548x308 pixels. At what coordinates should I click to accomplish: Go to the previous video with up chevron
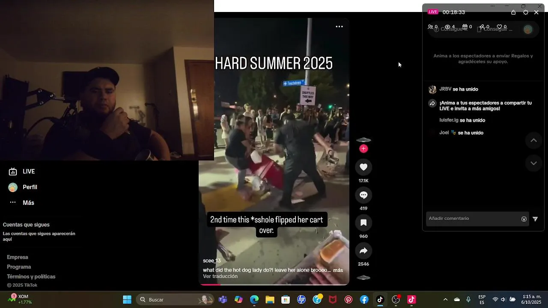(x=533, y=140)
